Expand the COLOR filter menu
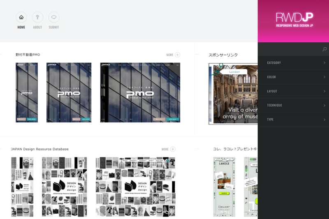329x219 pixels. [x=296, y=77]
